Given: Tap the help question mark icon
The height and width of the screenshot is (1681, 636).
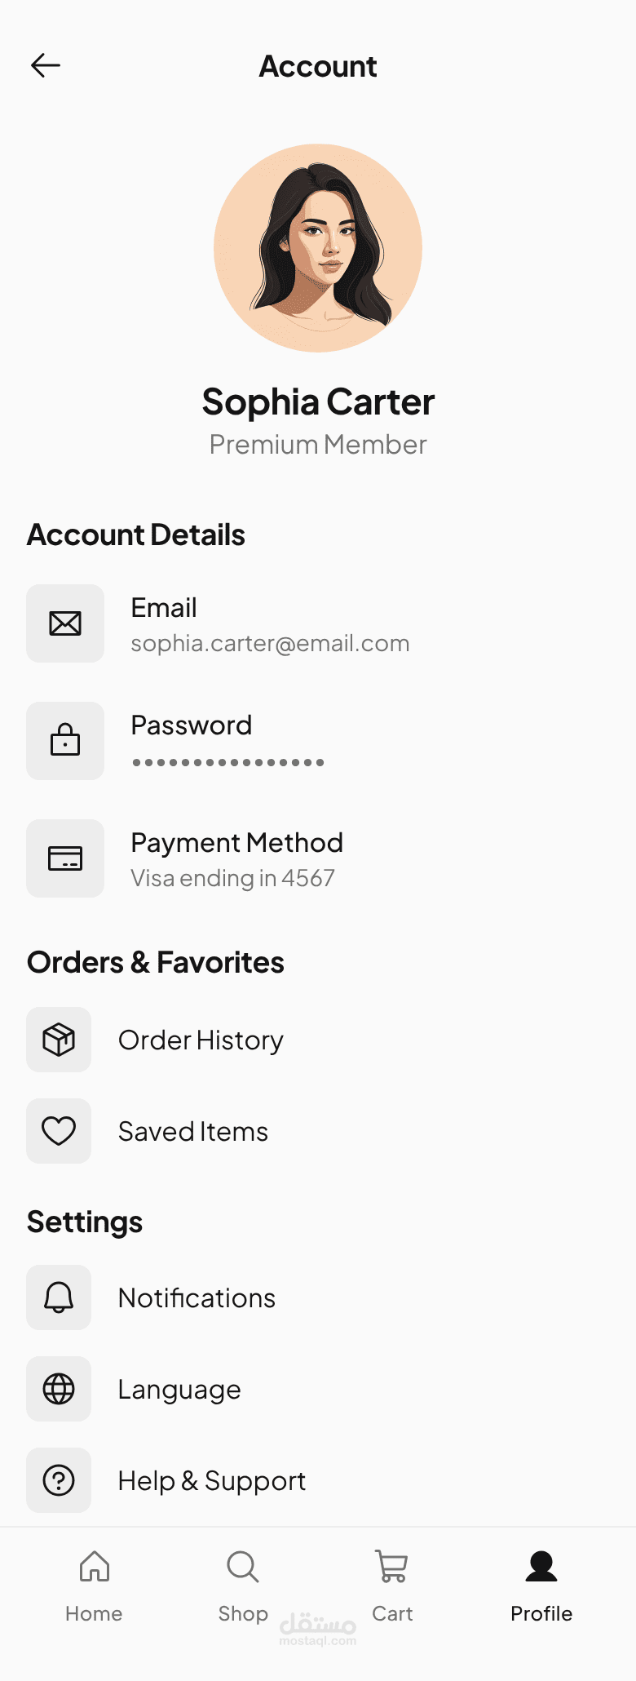Looking at the screenshot, I should pos(59,1480).
